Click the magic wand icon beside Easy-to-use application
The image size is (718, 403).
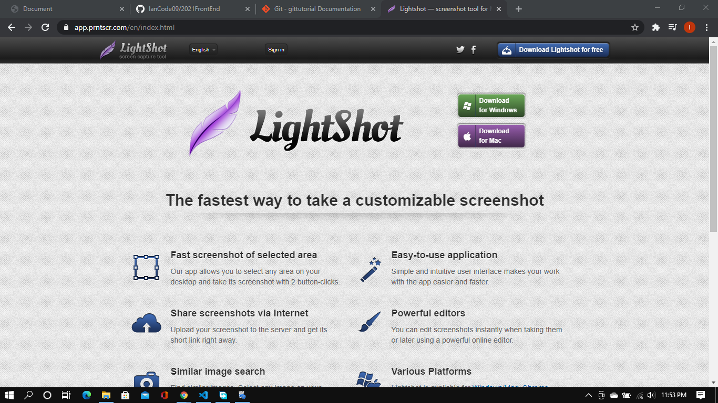(371, 269)
